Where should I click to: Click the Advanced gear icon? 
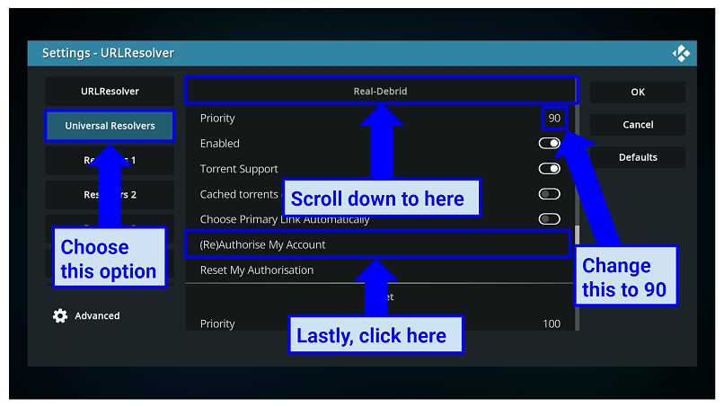60,316
